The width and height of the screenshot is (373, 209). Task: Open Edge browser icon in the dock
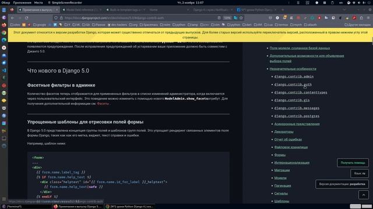[x=4, y=40]
